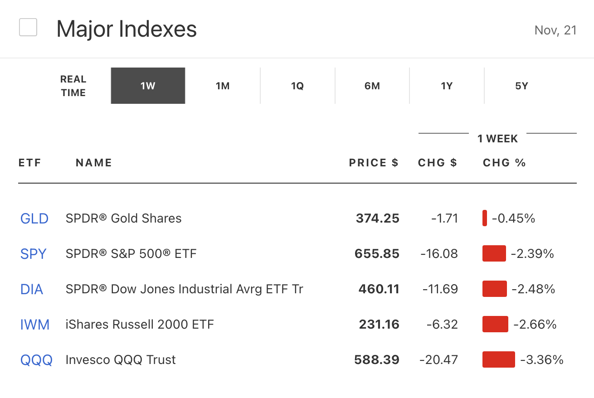Switch to the 1M timeframe tab
The height and width of the screenshot is (398, 594).
(x=223, y=86)
